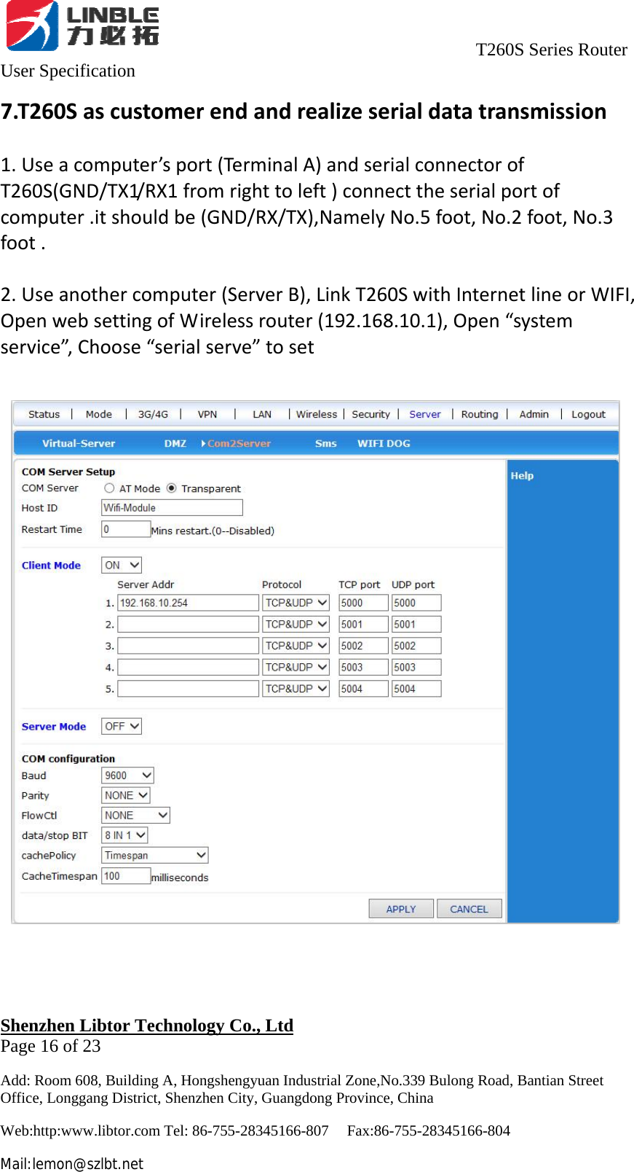
Task: Open the Security menu tab
Action: click(x=371, y=414)
